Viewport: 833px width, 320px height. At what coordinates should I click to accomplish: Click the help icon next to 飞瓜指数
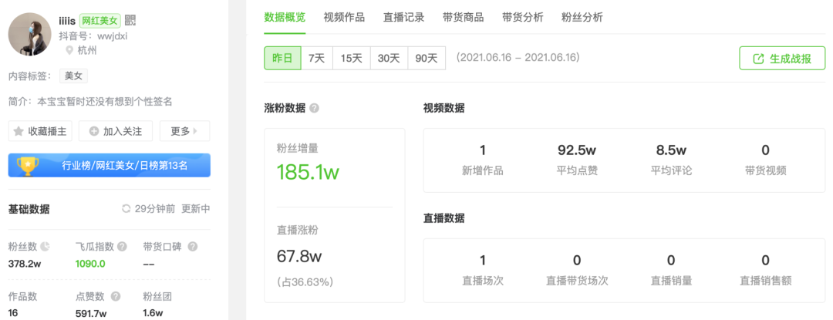coord(122,247)
